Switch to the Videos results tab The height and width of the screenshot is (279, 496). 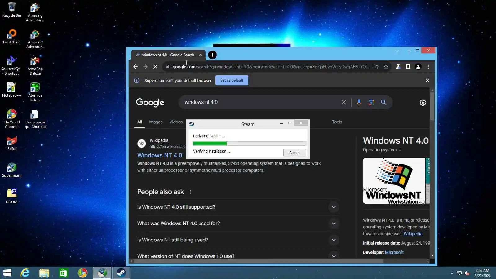pos(176,122)
